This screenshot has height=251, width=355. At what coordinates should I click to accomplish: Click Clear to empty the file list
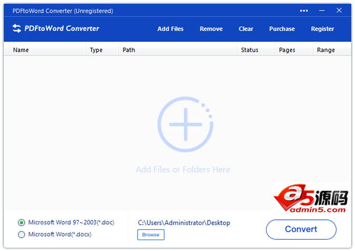coord(246,29)
